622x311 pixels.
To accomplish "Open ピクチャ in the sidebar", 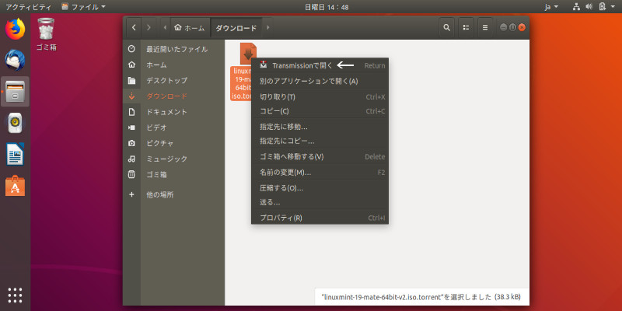I will pos(173,143).
